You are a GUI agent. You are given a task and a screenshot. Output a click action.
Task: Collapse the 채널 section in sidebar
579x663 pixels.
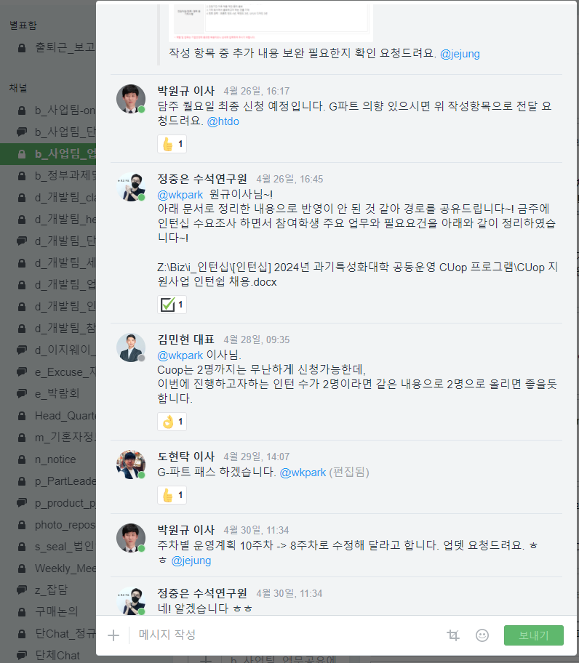click(19, 87)
